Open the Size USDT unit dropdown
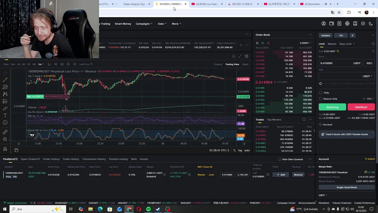Image resolution: width=378 pixels, height=213 pixels. (x=367, y=76)
